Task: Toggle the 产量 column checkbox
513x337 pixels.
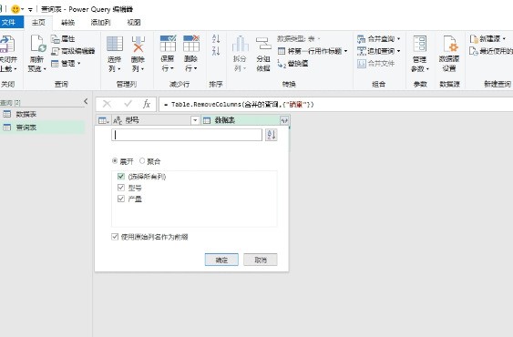Action: point(120,199)
